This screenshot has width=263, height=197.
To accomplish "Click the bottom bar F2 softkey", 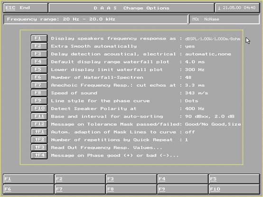I will tap(80, 179).
